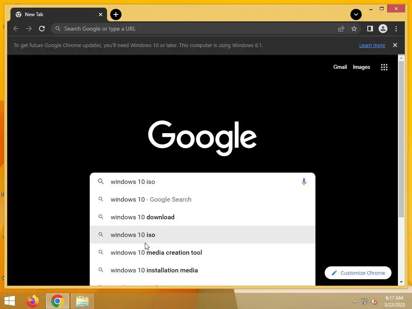Open Gmail link
The width and height of the screenshot is (412, 309).
340,67
